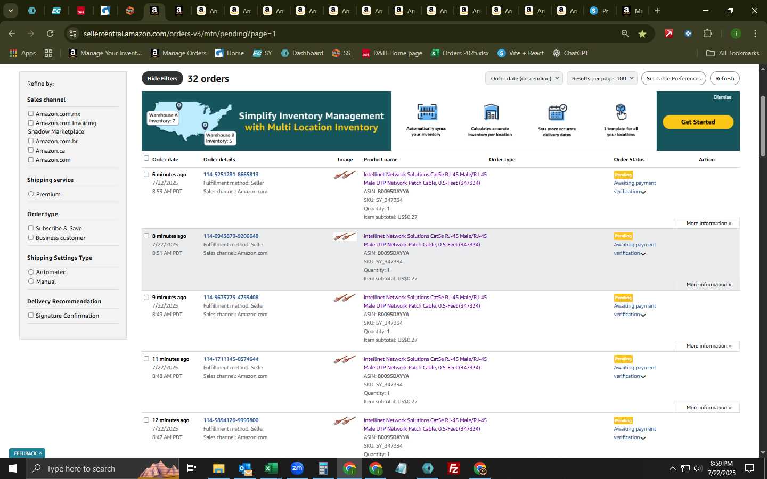Check the Signature Confirmation filter
Image resolution: width=767 pixels, height=479 pixels.
(x=31, y=315)
